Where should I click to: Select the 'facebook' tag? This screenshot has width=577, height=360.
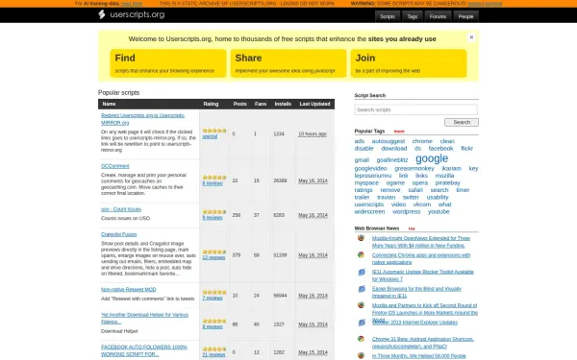tap(440, 149)
